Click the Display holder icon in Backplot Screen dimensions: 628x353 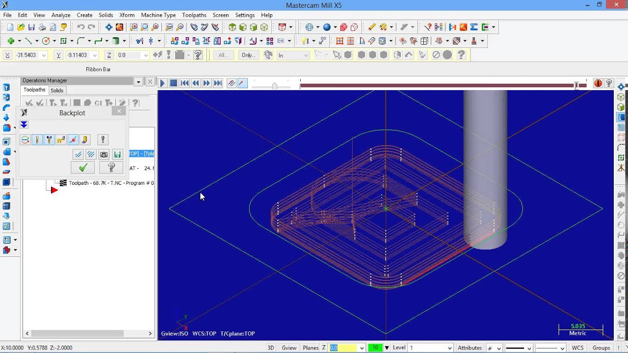click(49, 140)
